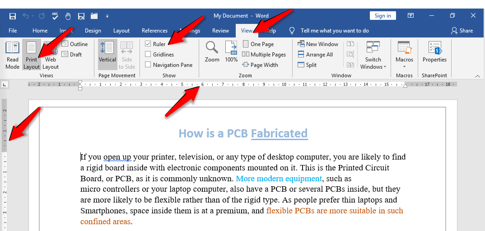Click the text 'More modern equipment'
485x231 pixels.
tap(279, 179)
